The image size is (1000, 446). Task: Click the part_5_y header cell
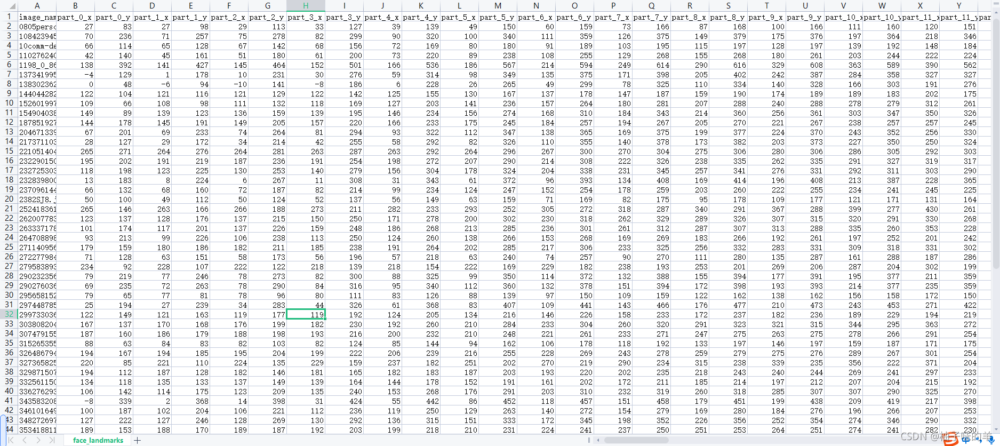click(498, 17)
